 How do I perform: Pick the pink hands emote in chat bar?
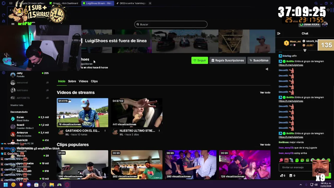click(281, 160)
